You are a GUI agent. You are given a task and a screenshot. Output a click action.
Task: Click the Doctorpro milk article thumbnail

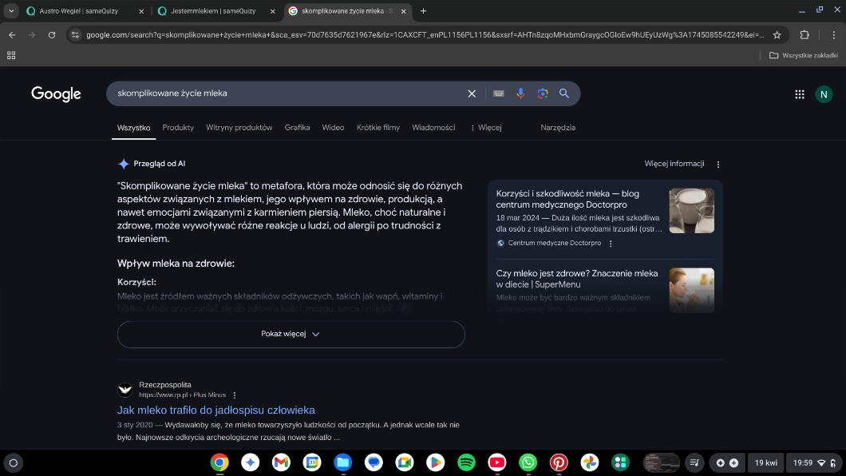pyautogui.click(x=691, y=210)
